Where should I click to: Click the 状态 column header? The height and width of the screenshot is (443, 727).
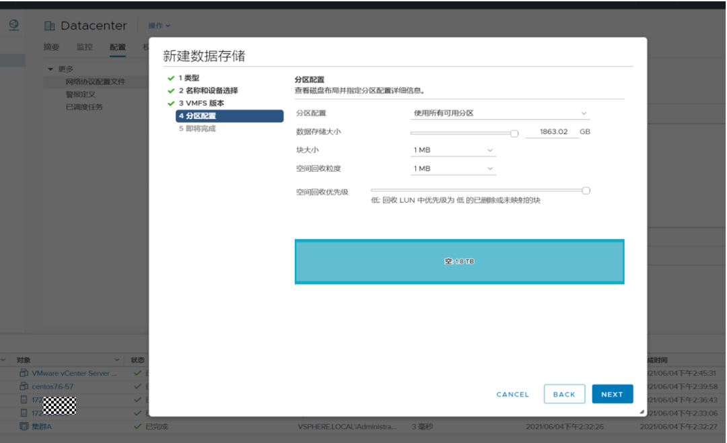point(137,360)
